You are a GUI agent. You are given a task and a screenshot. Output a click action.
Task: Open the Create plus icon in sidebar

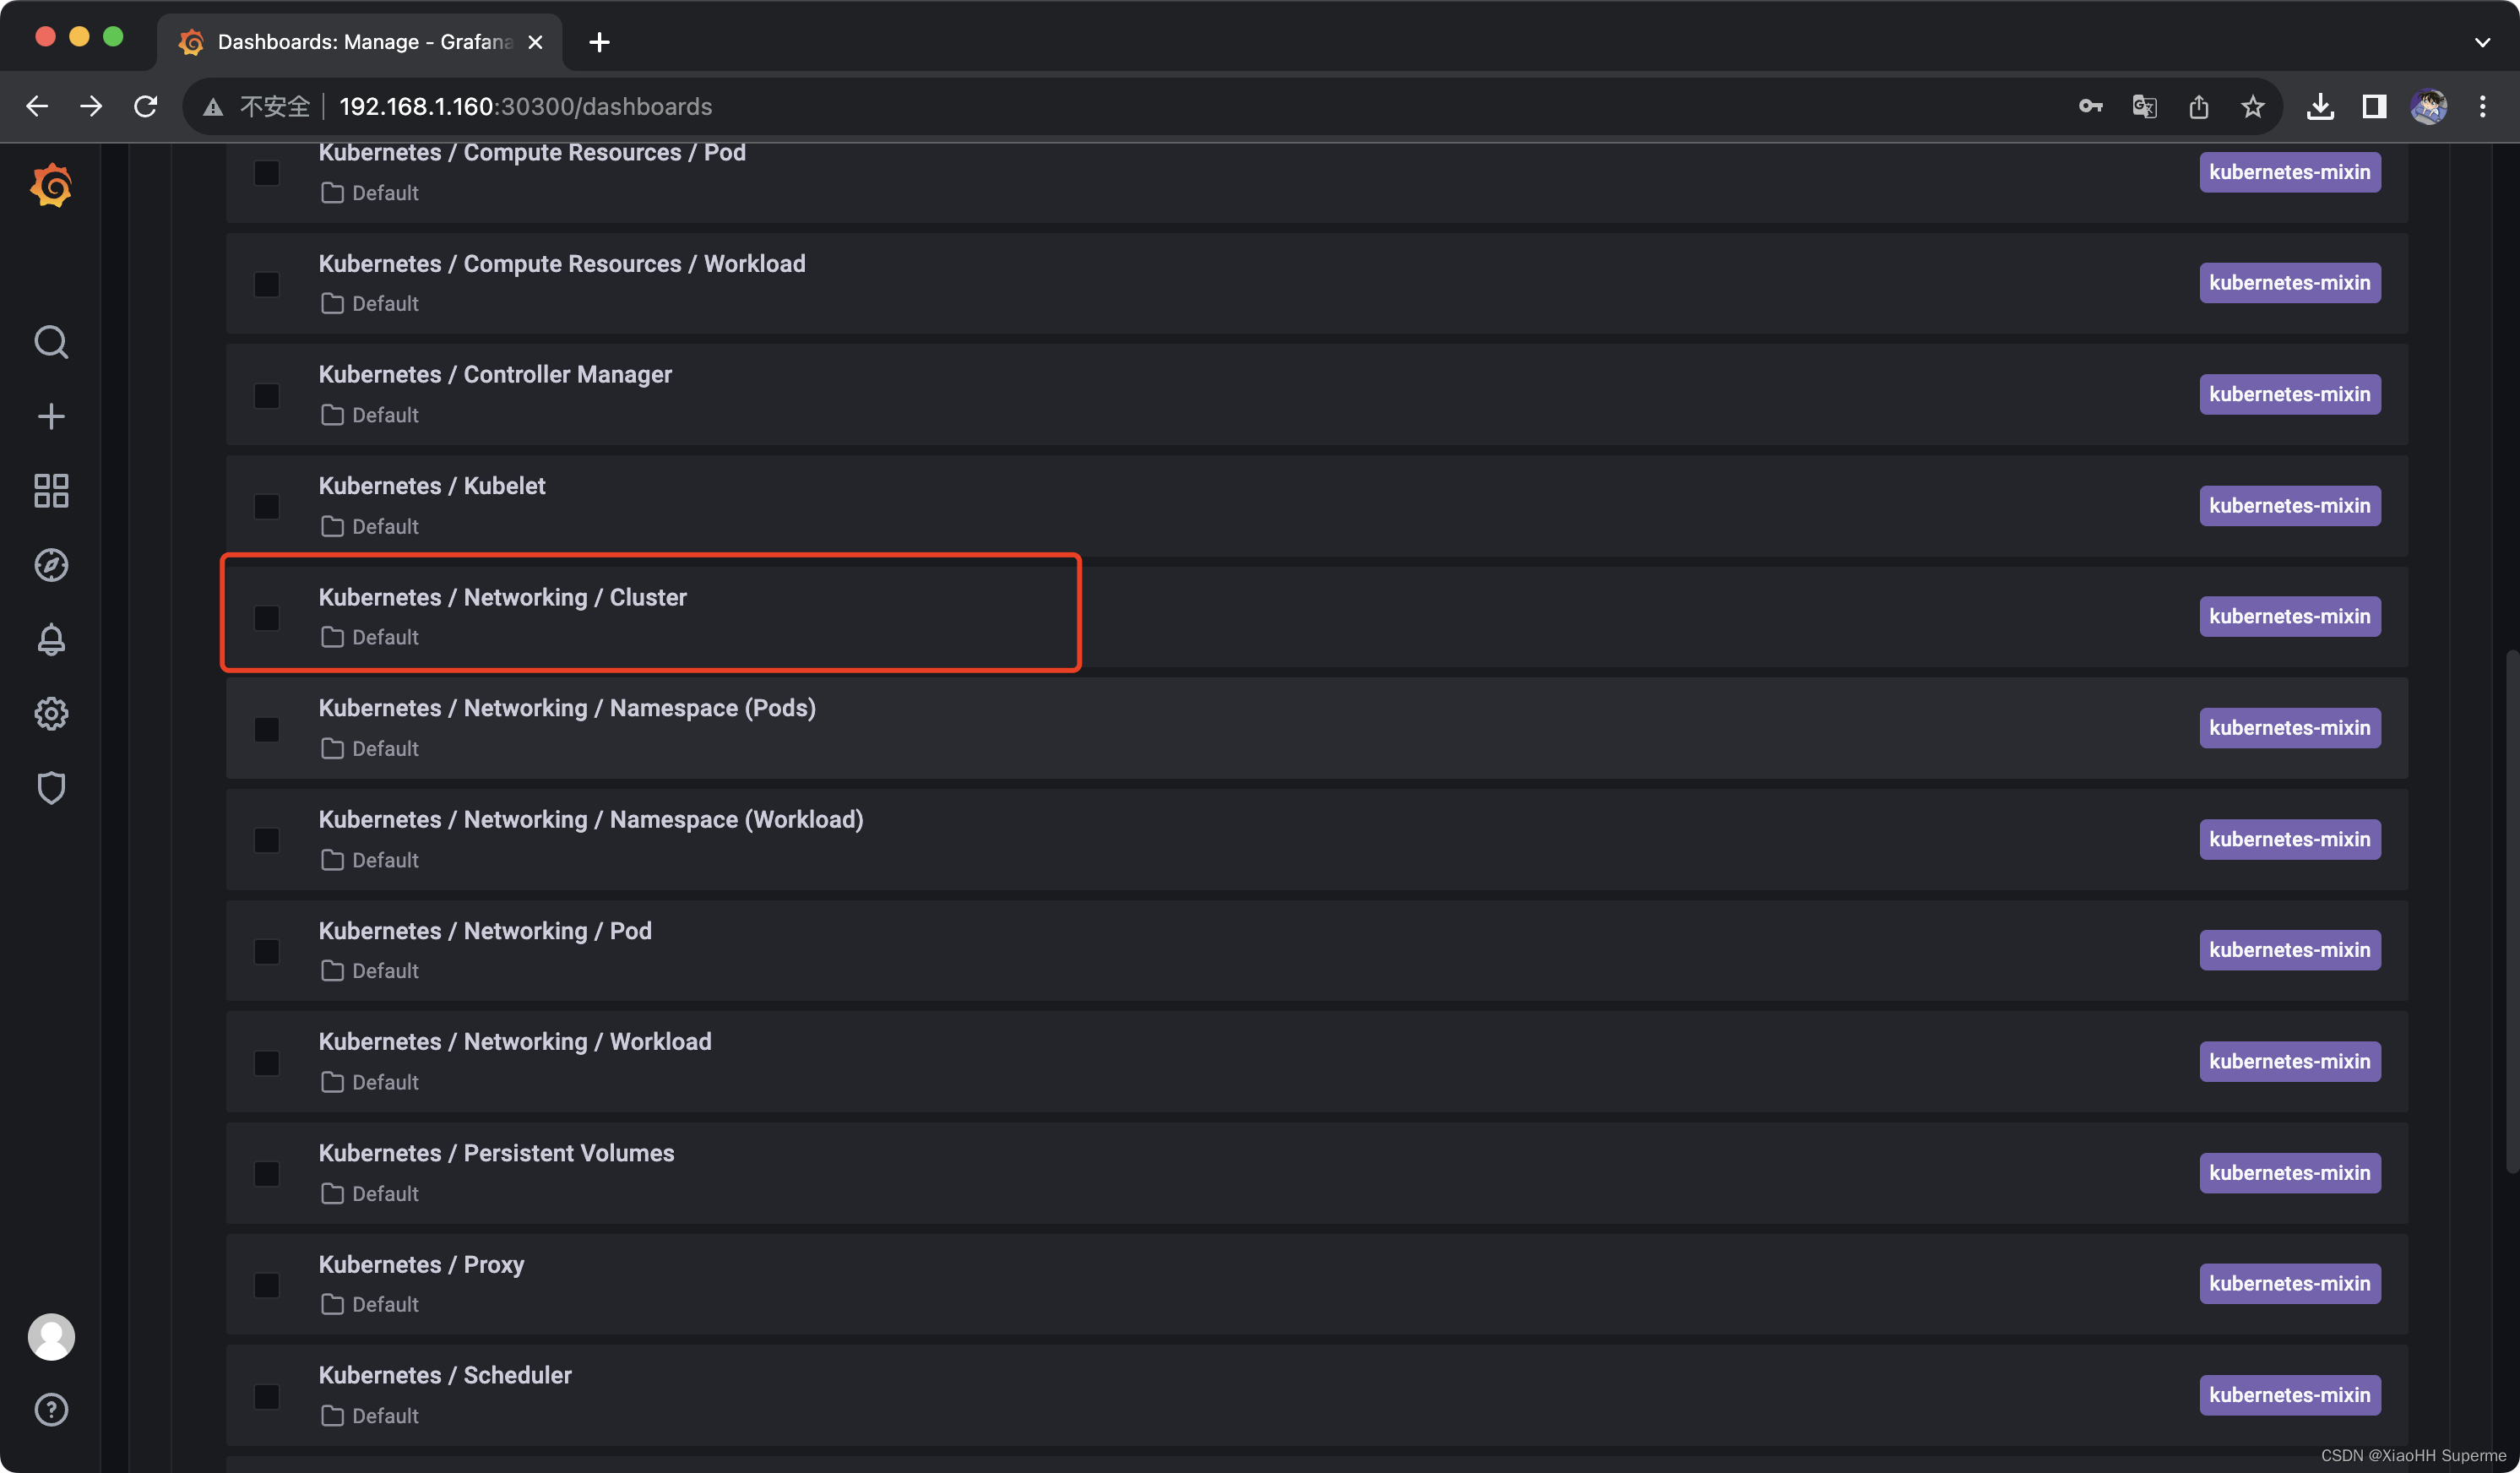pyautogui.click(x=51, y=416)
